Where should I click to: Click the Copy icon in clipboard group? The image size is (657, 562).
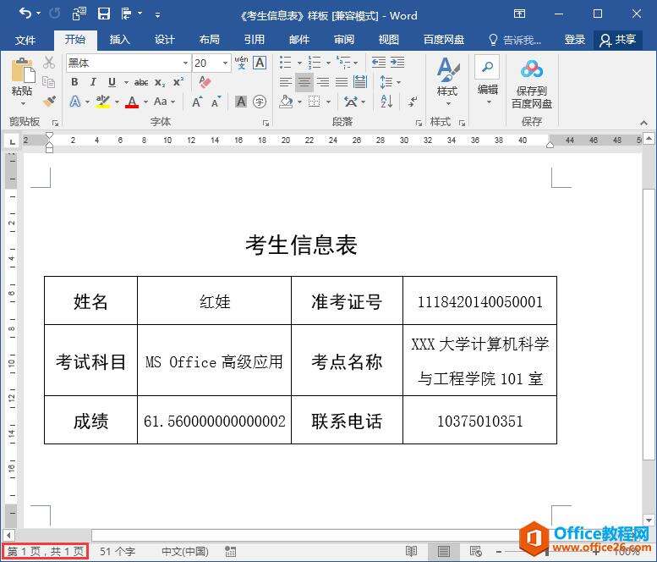(x=49, y=82)
